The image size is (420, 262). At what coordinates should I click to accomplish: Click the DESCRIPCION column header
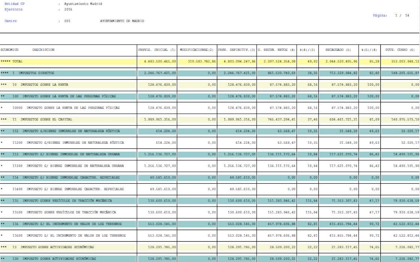tap(43, 49)
